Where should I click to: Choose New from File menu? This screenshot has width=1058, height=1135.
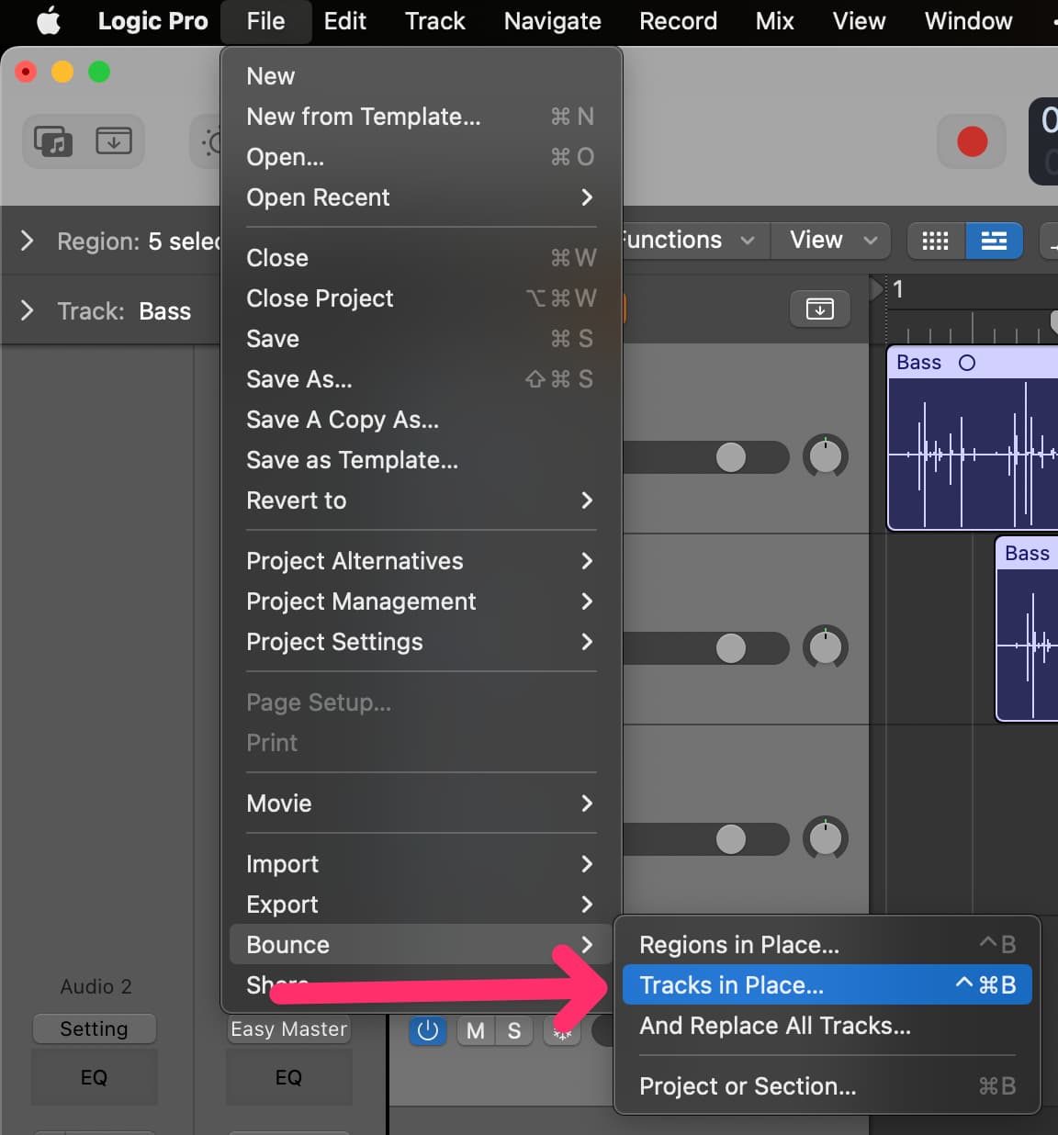coord(421,76)
